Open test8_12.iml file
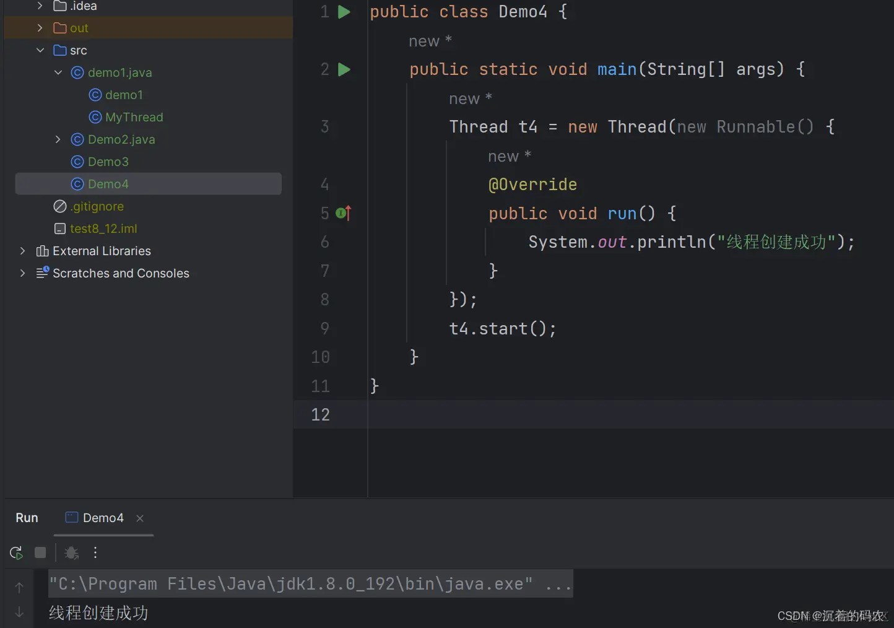The image size is (894, 628). [103, 229]
